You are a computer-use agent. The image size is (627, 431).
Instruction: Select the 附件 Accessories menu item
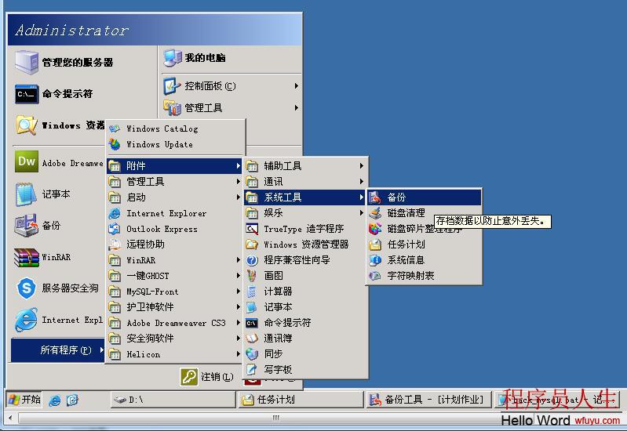[x=175, y=166]
